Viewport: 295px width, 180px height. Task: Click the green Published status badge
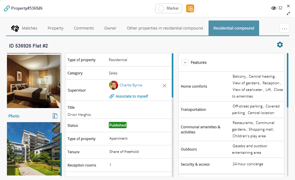118,125
